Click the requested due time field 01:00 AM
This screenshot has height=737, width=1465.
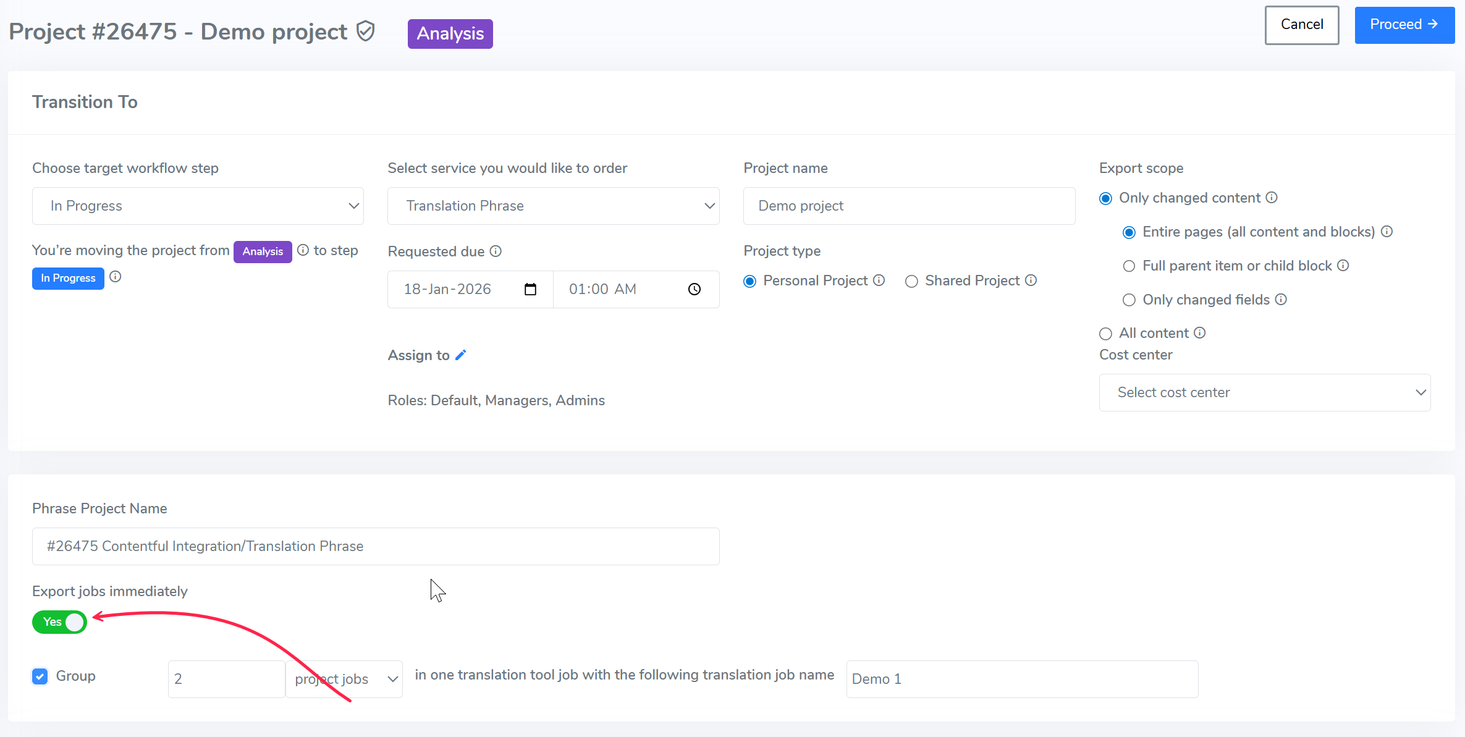[636, 289]
